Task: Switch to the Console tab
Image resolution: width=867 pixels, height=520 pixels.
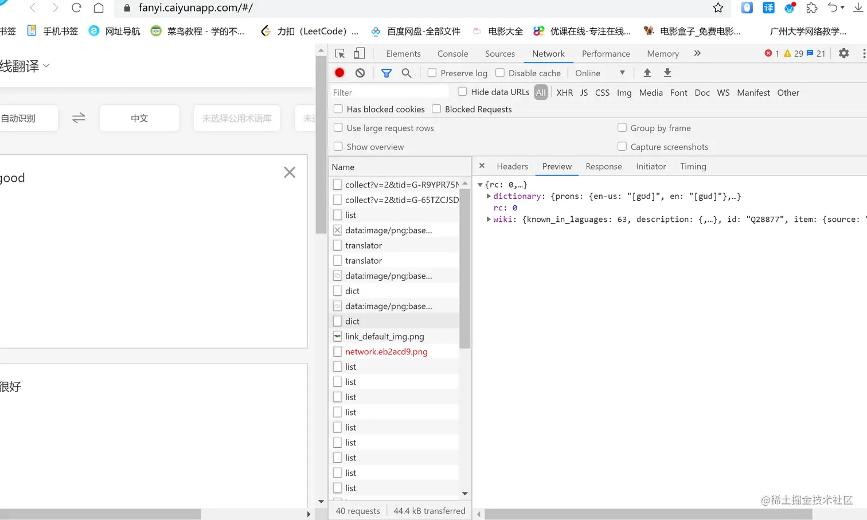Action: [452, 53]
